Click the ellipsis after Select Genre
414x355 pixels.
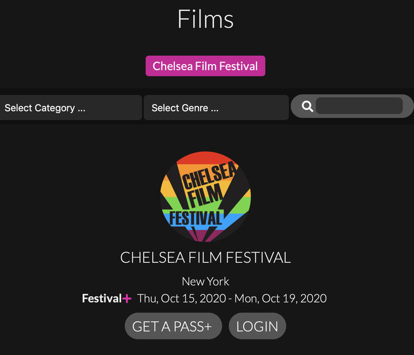pyautogui.click(x=214, y=110)
